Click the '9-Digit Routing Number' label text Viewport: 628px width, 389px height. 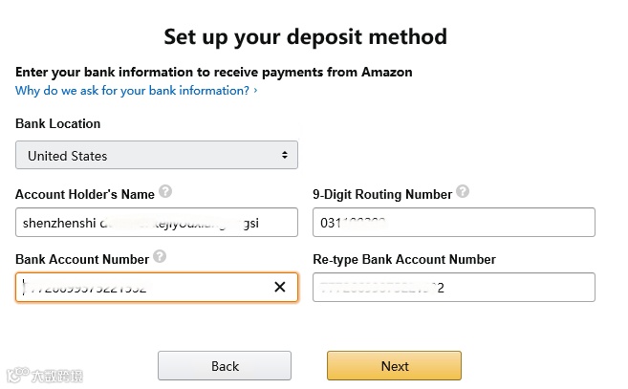[x=381, y=194]
